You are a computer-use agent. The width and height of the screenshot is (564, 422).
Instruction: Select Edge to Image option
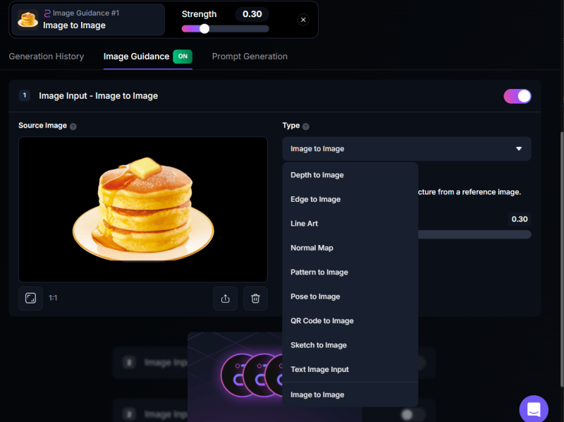(315, 199)
